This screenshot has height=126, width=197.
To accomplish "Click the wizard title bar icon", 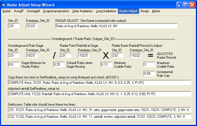I will (4, 5).
